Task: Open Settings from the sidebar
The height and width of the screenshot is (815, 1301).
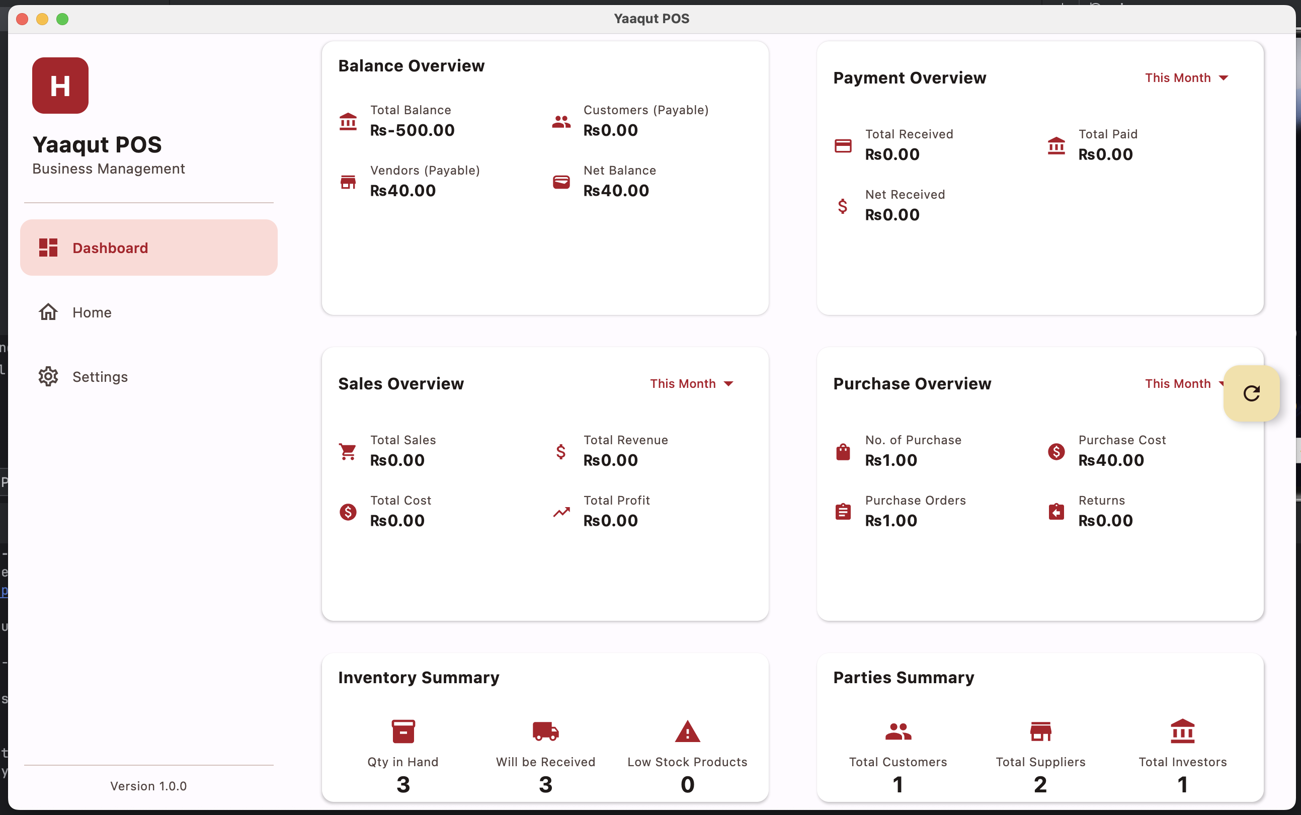Action: (100, 376)
